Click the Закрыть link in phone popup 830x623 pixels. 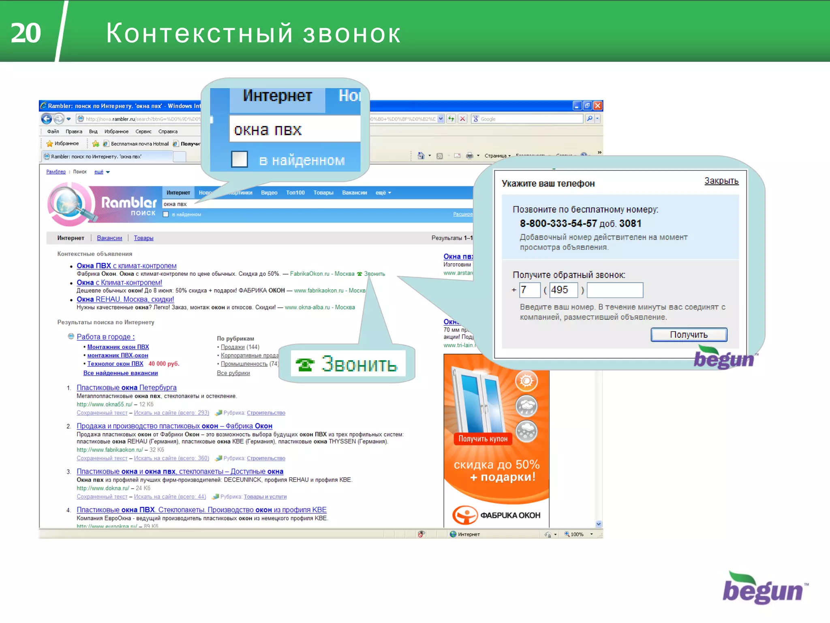tap(721, 181)
